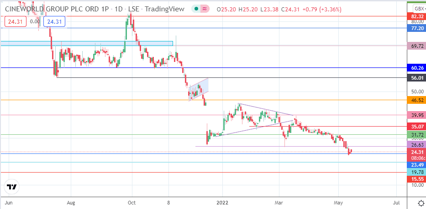The image size is (426, 209).
Task: Click the Aug label on time axis
Action: pyautogui.click(x=71, y=203)
